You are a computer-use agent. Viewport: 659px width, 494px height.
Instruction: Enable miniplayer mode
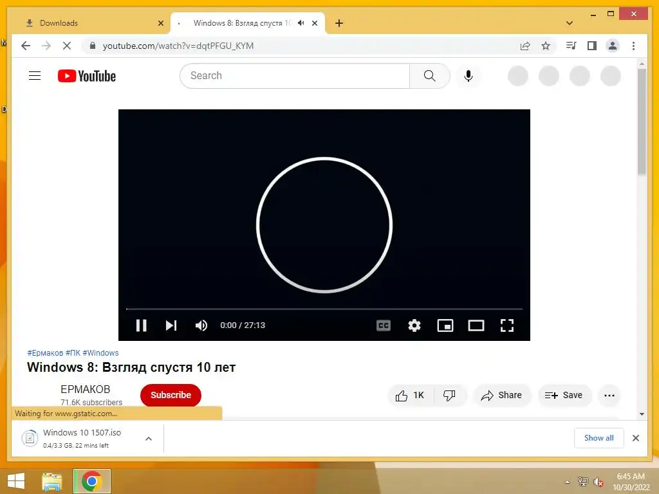(x=445, y=325)
